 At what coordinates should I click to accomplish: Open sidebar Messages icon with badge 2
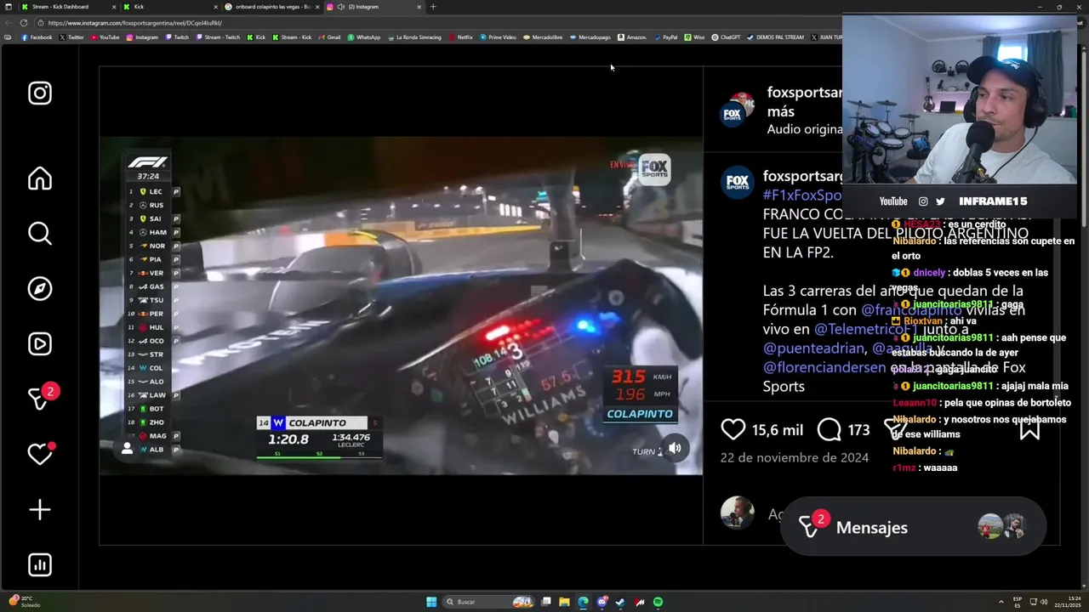click(x=40, y=398)
